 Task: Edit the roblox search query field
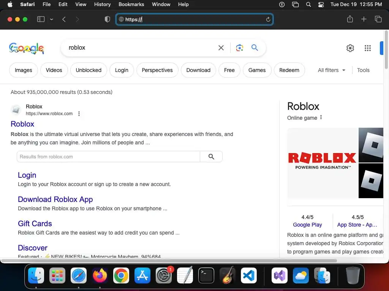pos(139,47)
